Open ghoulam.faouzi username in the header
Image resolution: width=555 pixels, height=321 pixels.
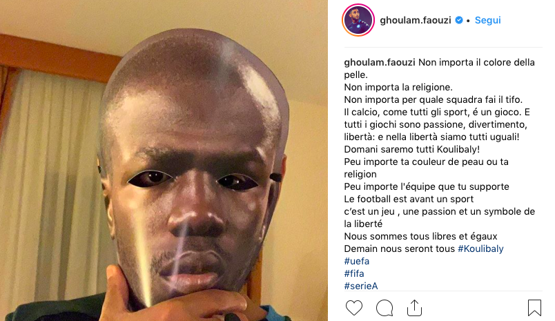coord(416,20)
